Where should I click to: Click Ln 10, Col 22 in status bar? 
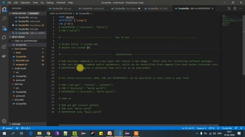tap(188, 128)
